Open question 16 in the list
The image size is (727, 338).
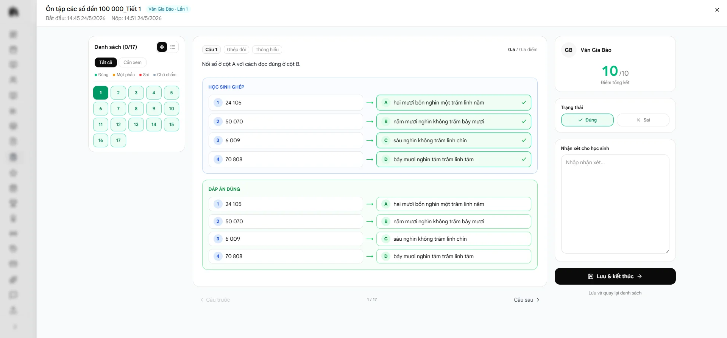[x=101, y=140]
